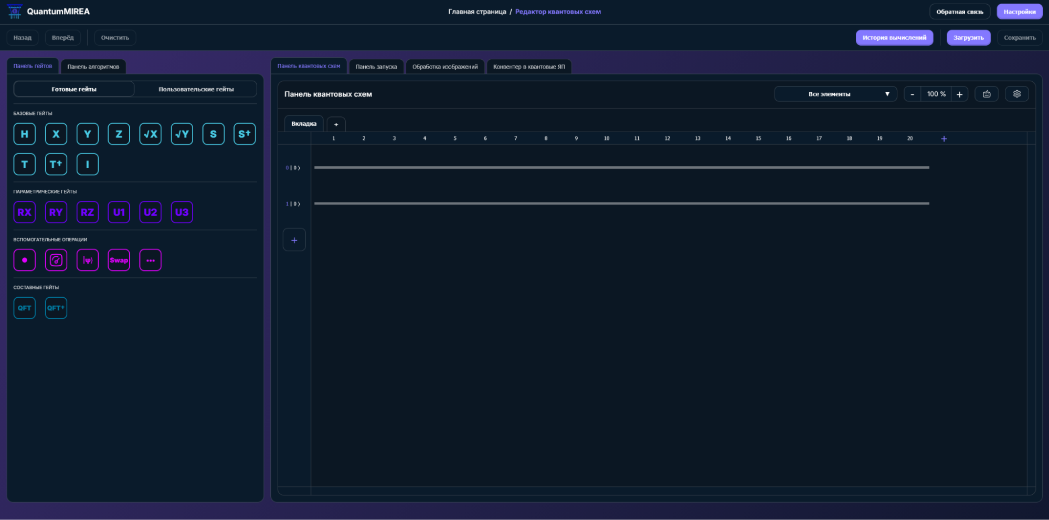1049x520 pixels.
Task: Select the square root Y gate
Action: pos(182,134)
